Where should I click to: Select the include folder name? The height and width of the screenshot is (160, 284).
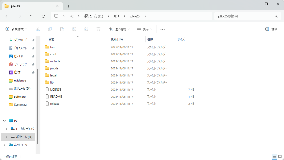(x=55, y=61)
